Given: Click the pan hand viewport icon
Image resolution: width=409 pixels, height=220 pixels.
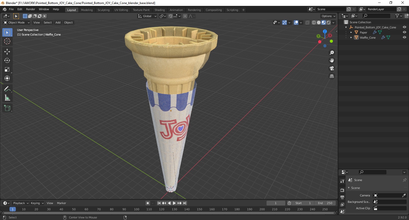Looking at the screenshot, I should tap(332, 60).
